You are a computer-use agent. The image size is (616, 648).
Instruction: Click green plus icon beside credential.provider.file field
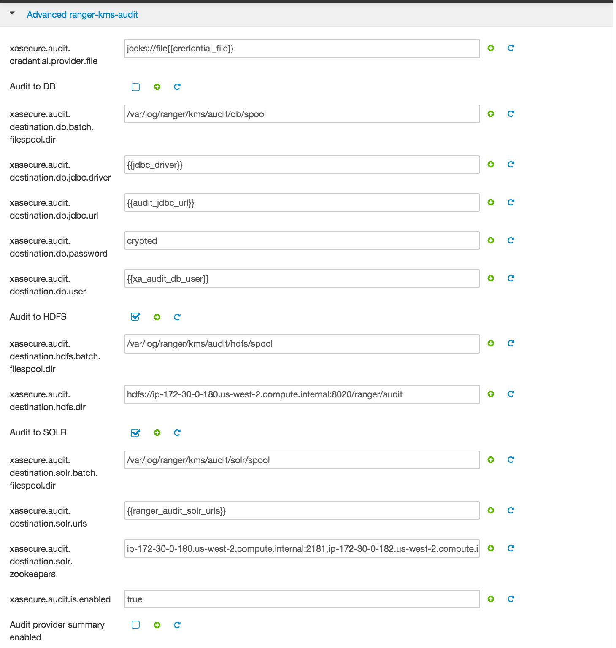coord(491,48)
